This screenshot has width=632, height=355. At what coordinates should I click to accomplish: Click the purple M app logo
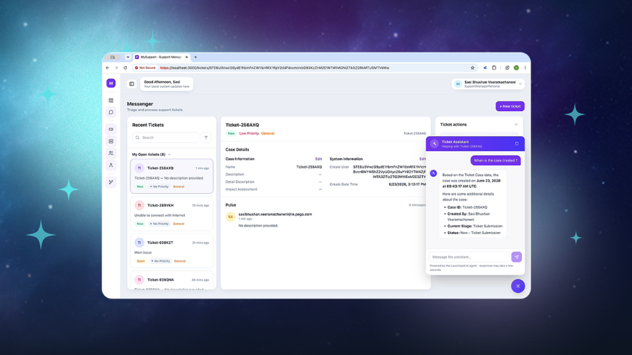point(111,83)
